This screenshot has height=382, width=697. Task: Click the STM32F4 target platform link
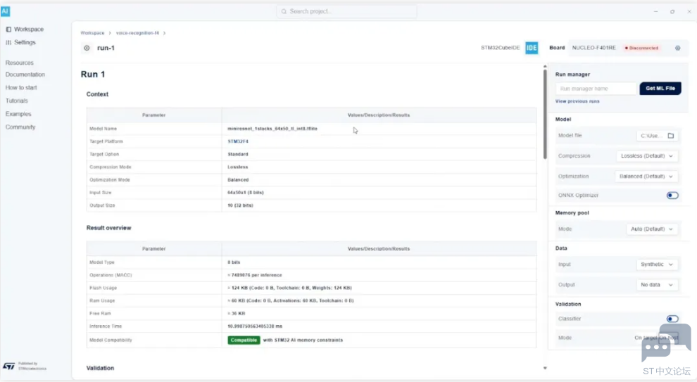(238, 141)
